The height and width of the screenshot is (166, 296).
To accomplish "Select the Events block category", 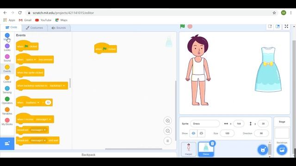I will pos(7,69).
